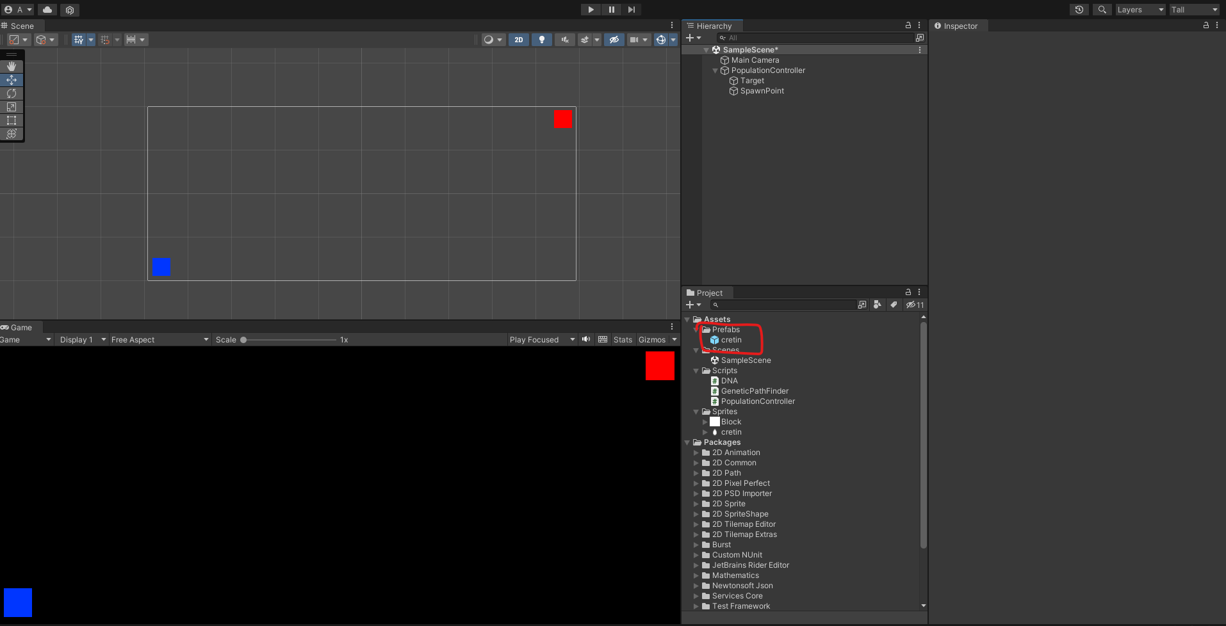
Task: Select the GeneticPathFinder script
Action: (754, 391)
